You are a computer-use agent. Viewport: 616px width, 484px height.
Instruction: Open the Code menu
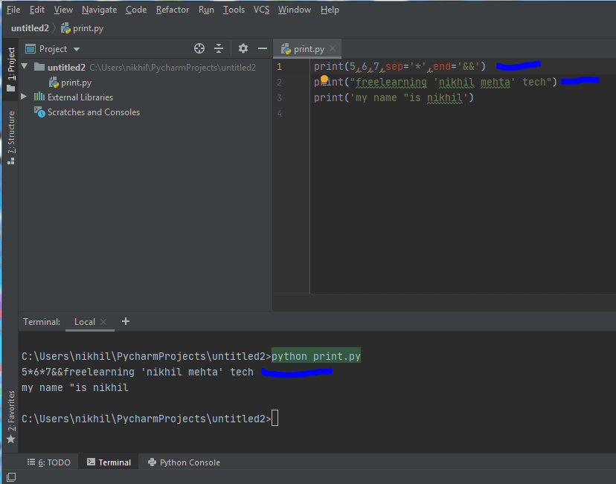[136, 10]
